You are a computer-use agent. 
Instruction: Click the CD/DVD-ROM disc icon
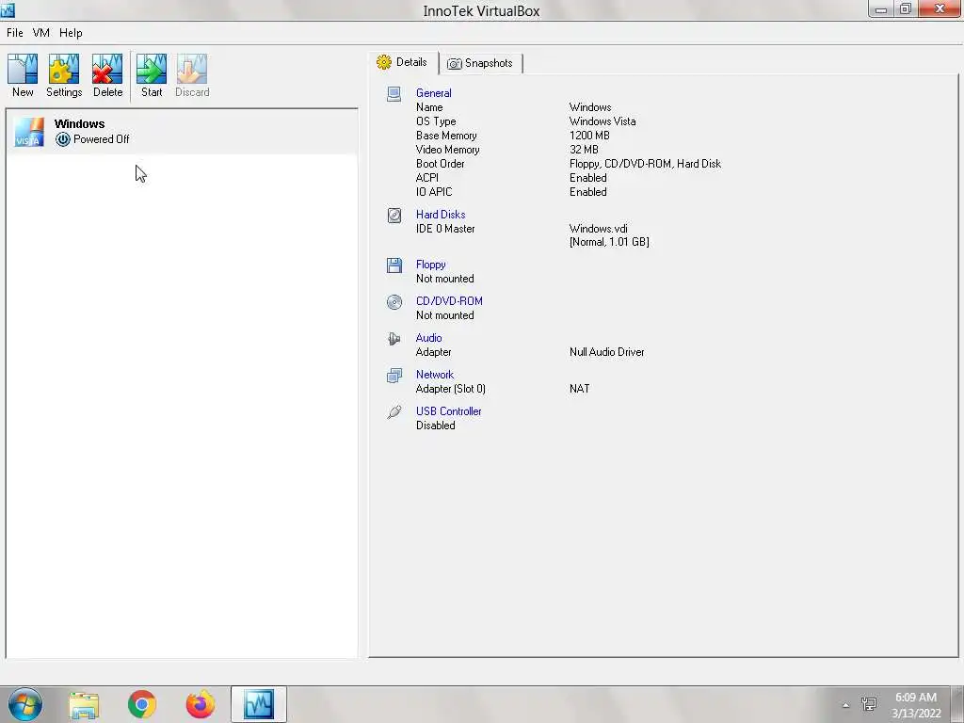(394, 302)
